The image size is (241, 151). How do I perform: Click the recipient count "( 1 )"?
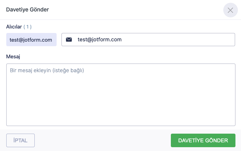(27, 26)
